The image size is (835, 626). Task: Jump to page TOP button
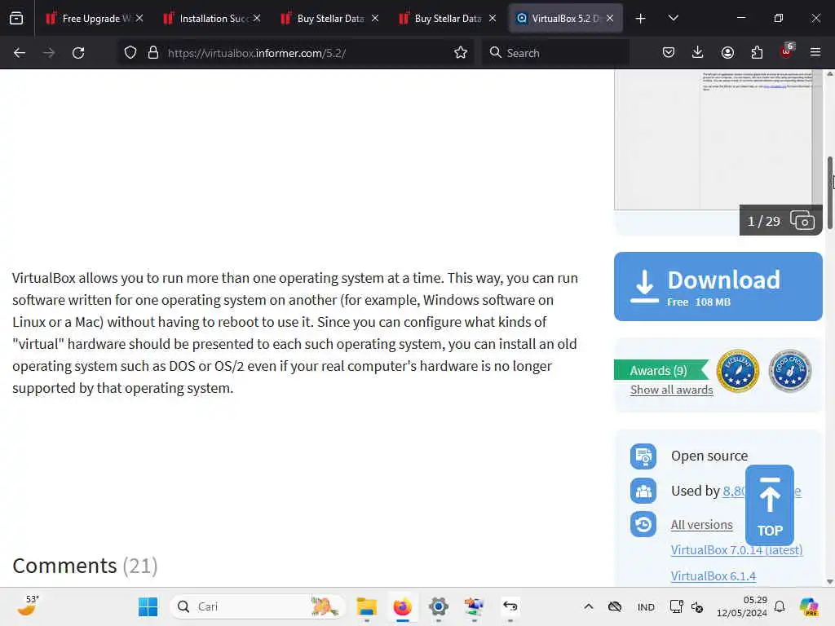click(x=770, y=505)
